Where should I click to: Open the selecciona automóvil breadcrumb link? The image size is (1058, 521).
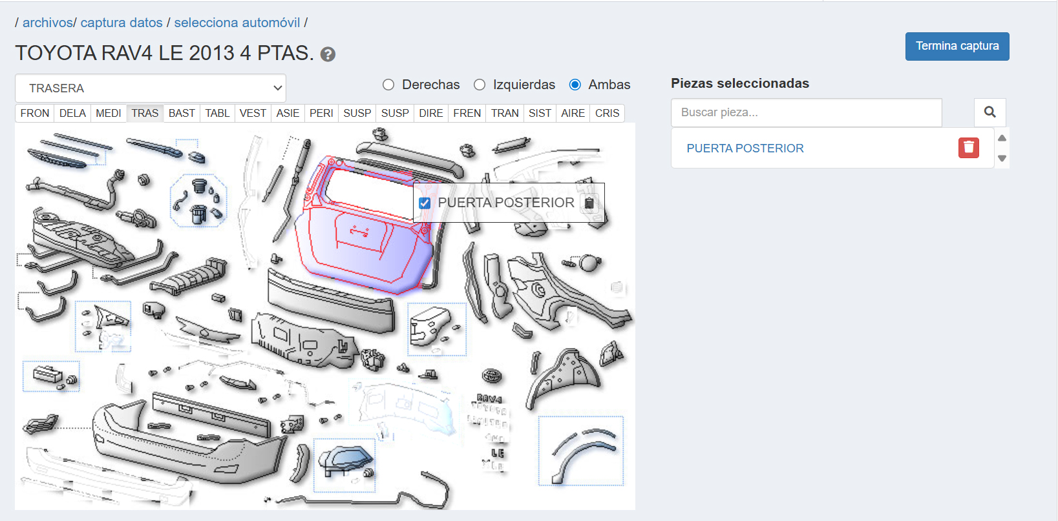point(237,23)
